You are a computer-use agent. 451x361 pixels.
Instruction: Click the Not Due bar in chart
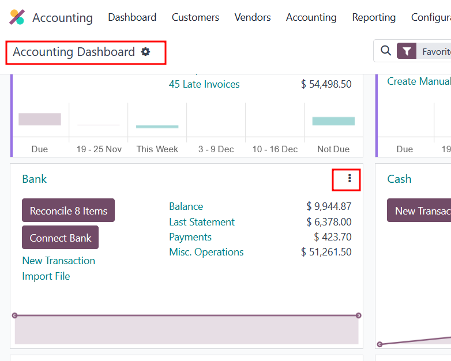pos(333,121)
